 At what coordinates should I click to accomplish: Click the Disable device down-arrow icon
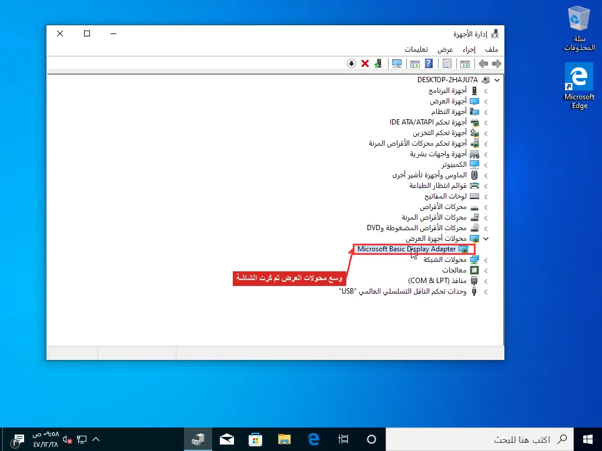(352, 63)
